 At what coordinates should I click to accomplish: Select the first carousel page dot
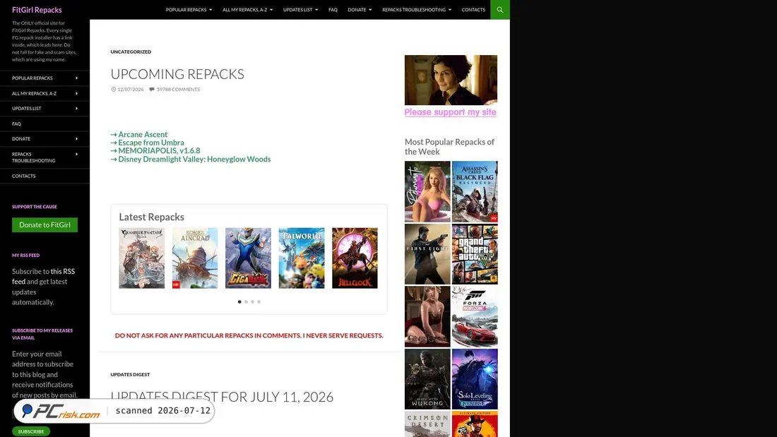[239, 301]
